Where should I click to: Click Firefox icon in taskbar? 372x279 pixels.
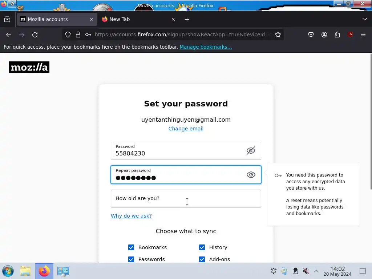44,271
